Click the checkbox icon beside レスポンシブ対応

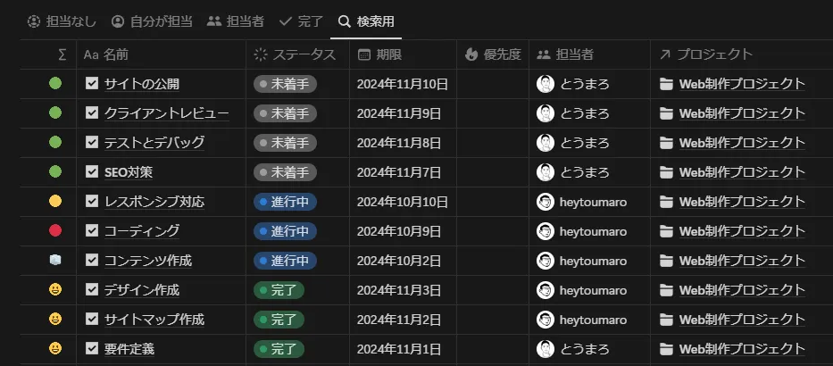[92, 202]
